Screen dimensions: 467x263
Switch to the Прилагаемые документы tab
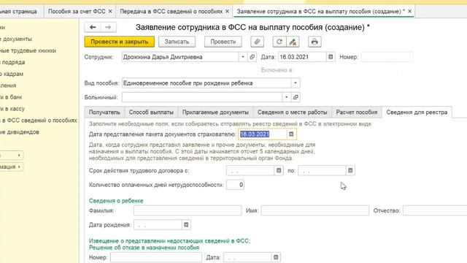215,113
